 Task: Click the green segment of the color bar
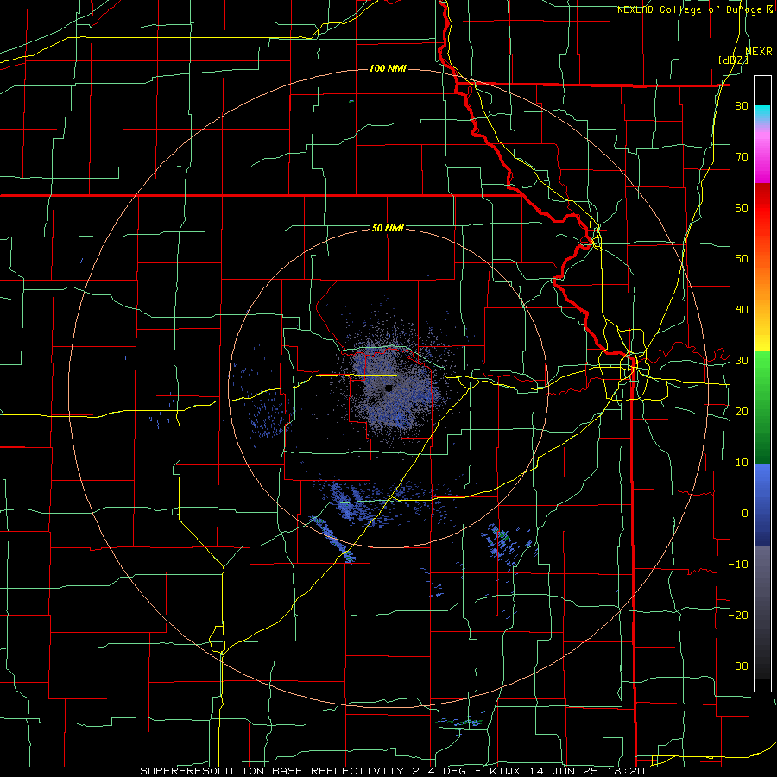coord(762,407)
